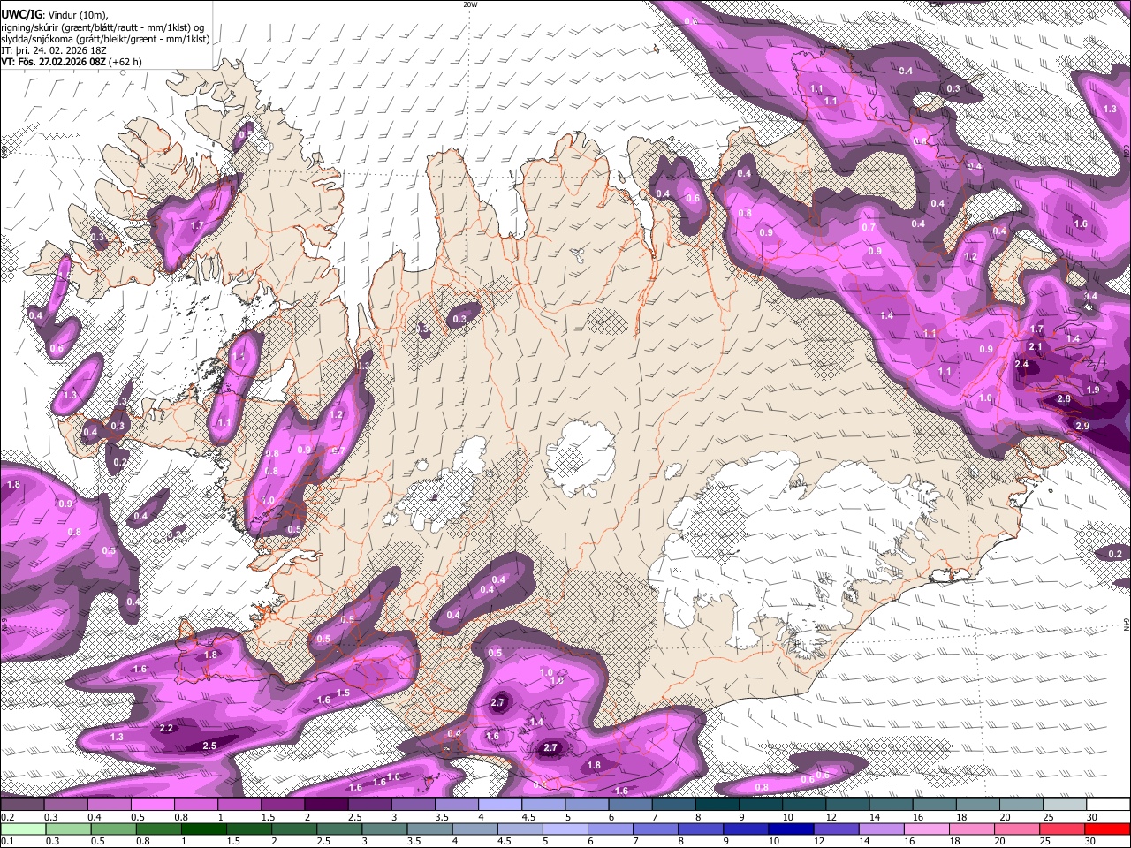Viewport: 1131px width, 848px height.
Task: Click the 2.5 value plotted on the map
Action: click(x=209, y=746)
